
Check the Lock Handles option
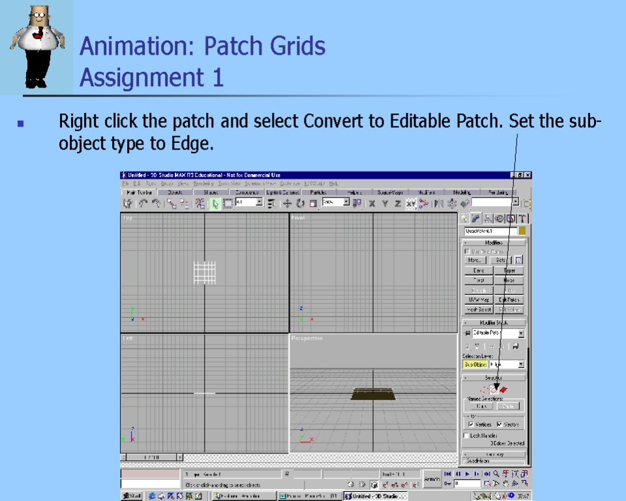pos(466,435)
